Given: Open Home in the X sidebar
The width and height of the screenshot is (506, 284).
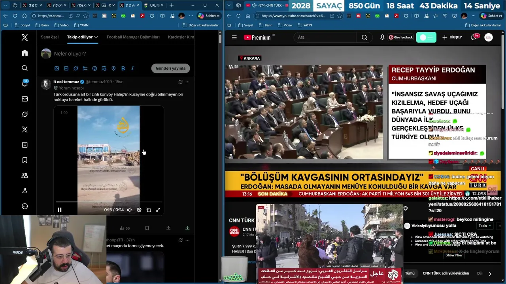Looking at the screenshot, I should click(25, 53).
